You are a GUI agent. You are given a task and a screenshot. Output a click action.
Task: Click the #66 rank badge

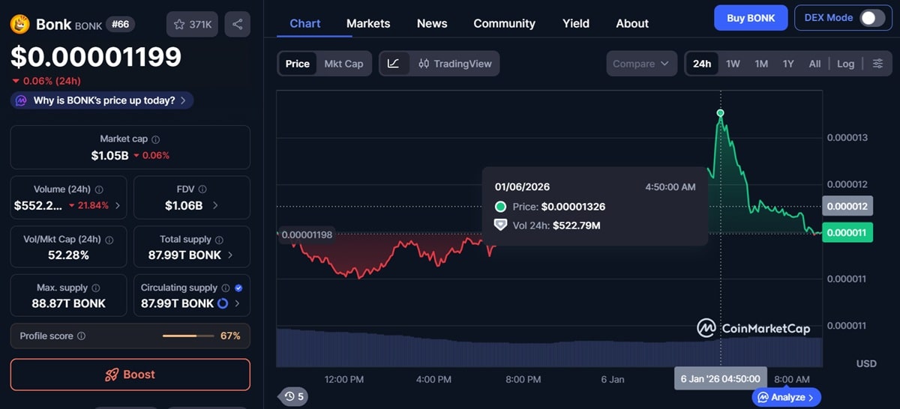120,25
